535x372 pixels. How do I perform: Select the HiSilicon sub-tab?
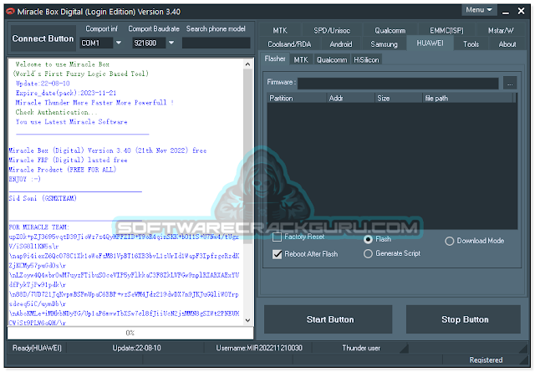pyautogui.click(x=366, y=59)
